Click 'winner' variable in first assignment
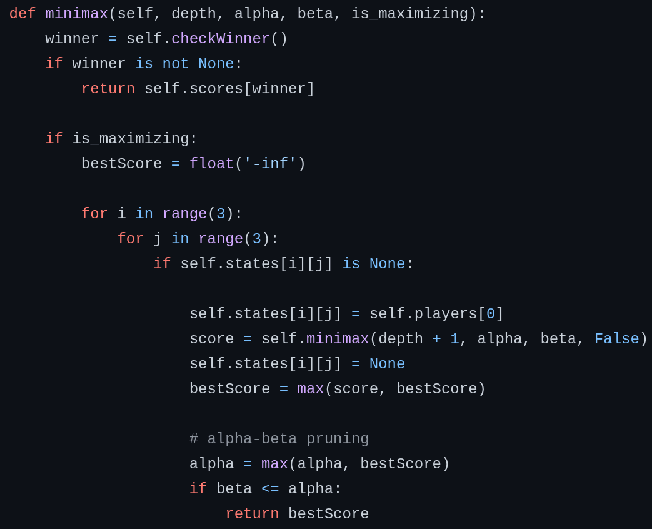Screen dimensions: 652x529 72,39
